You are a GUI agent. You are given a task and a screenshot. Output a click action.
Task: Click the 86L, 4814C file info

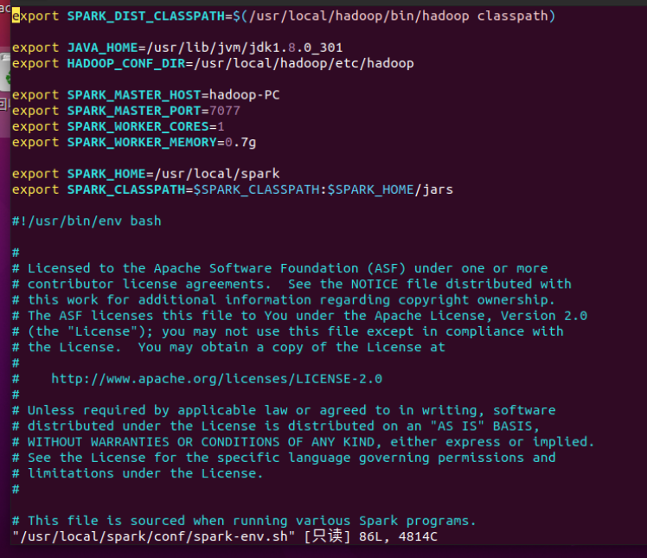pos(398,536)
